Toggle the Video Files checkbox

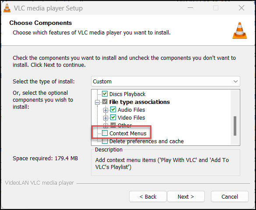pos(113,117)
